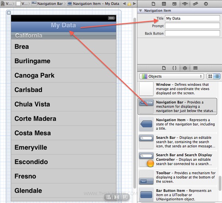This screenshot has width=222, height=203.
Task: Select the Escondido table row
Action: pyautogui.click(x=64, y=162)
